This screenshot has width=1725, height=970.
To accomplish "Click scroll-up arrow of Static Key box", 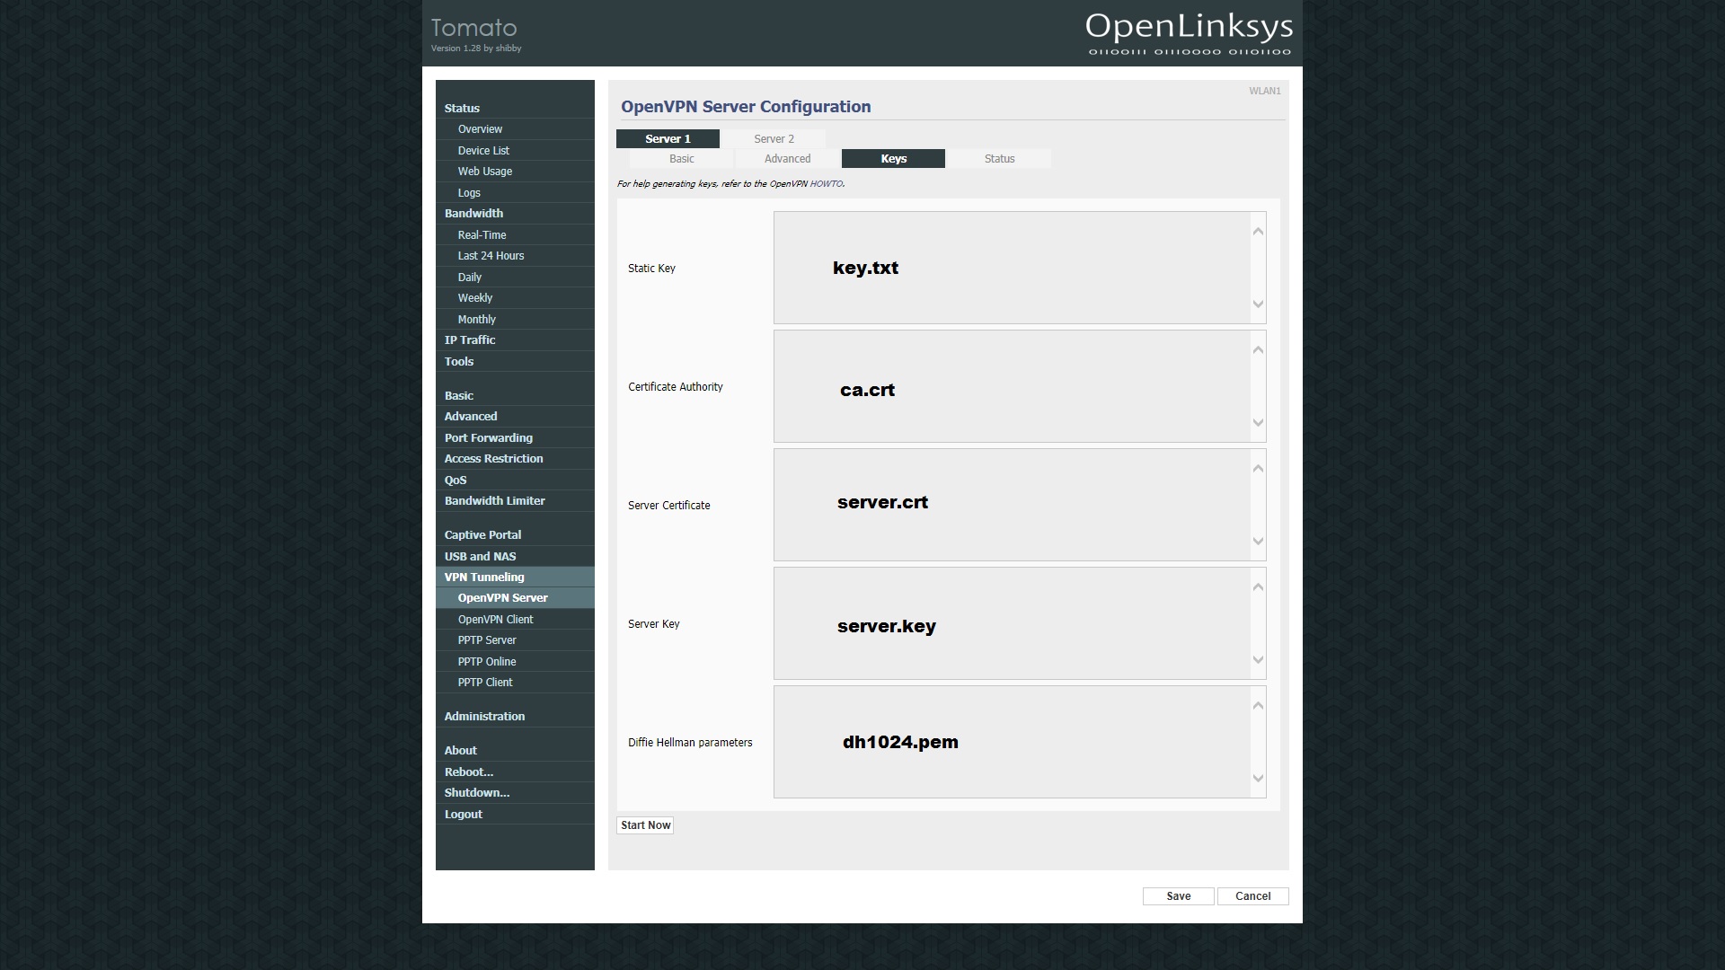I will click(x=1258, y=232).
